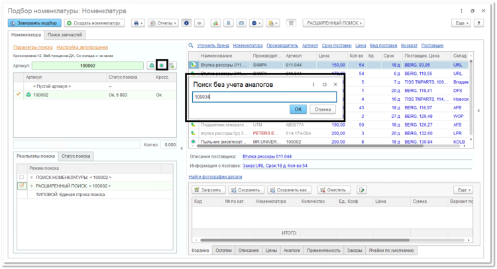Click the Сохранить как button
Viewport: 497px width, 269px height.
[x=289, y=189]
